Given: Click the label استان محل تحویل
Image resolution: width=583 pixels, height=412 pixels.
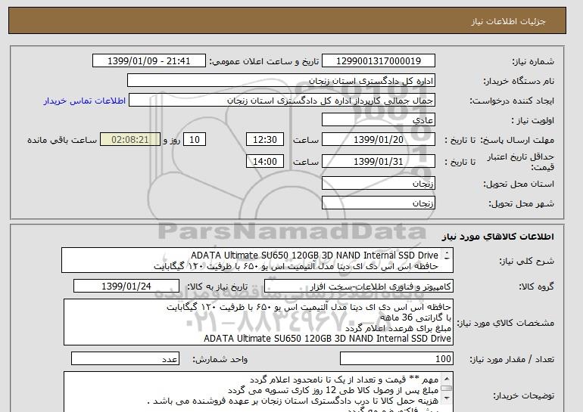Looking at the screenshot, I should 519,184.
